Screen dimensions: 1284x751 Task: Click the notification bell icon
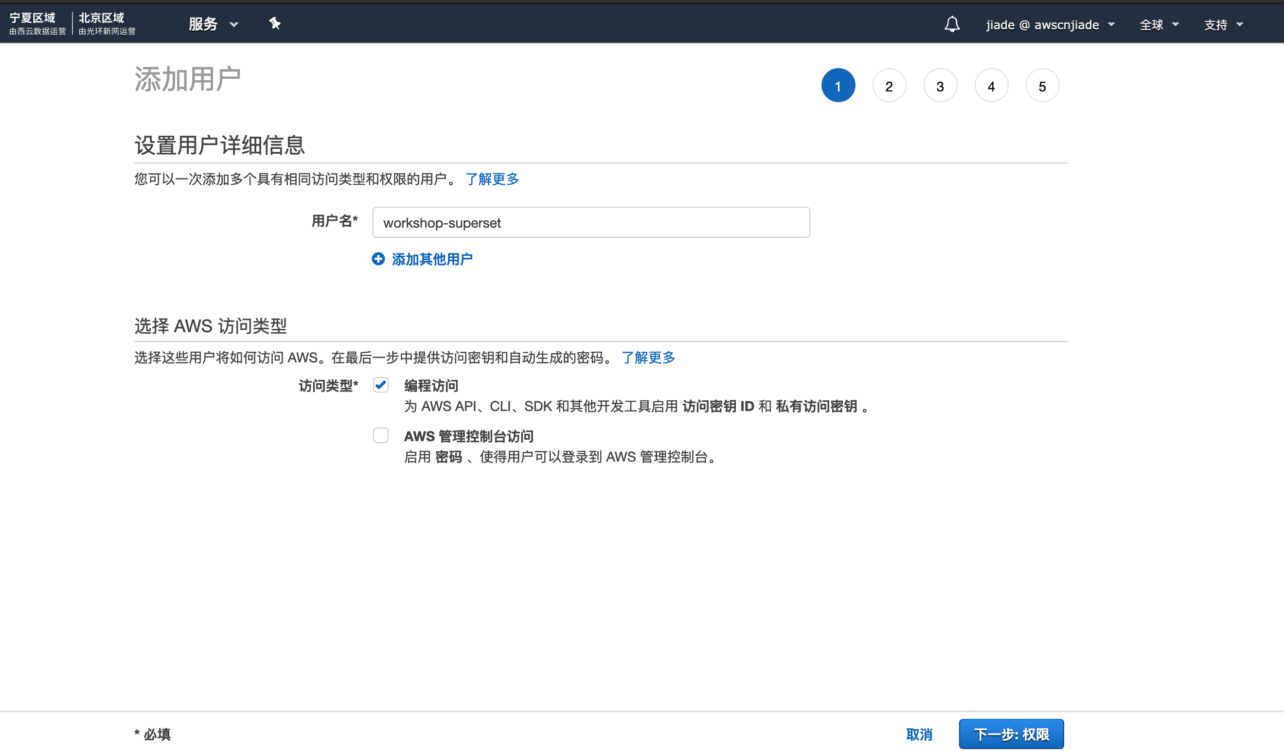pos(951,24)
